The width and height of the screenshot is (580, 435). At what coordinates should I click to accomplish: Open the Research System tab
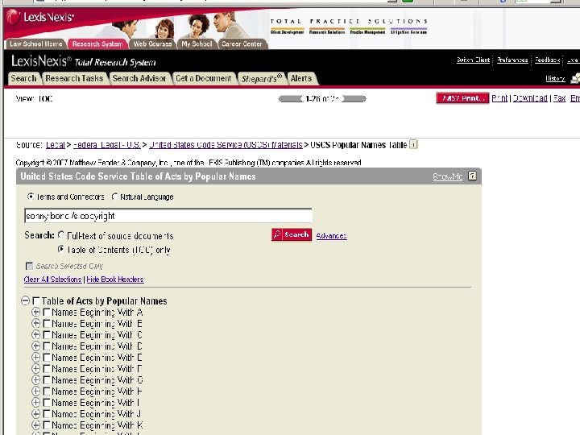pos(97,44)
